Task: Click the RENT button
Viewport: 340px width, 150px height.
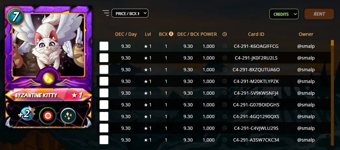Action: click(319, 14)
